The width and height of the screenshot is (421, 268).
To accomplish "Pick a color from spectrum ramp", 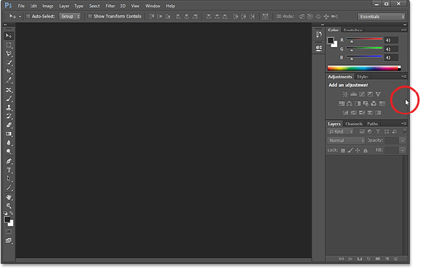I will point(363,68).
